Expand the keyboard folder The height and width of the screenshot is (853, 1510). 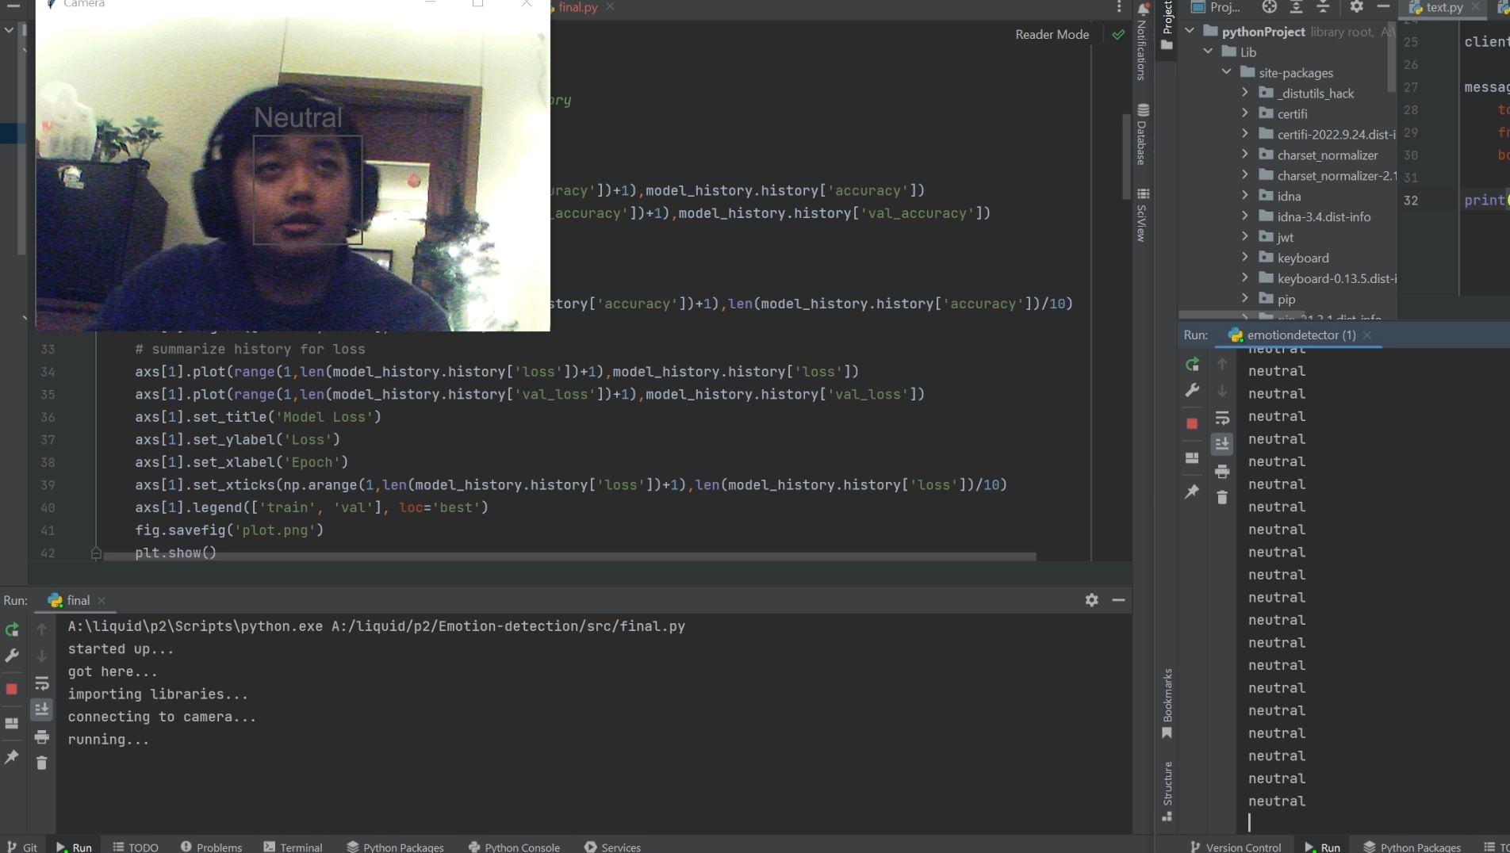tap(1245, 258)
